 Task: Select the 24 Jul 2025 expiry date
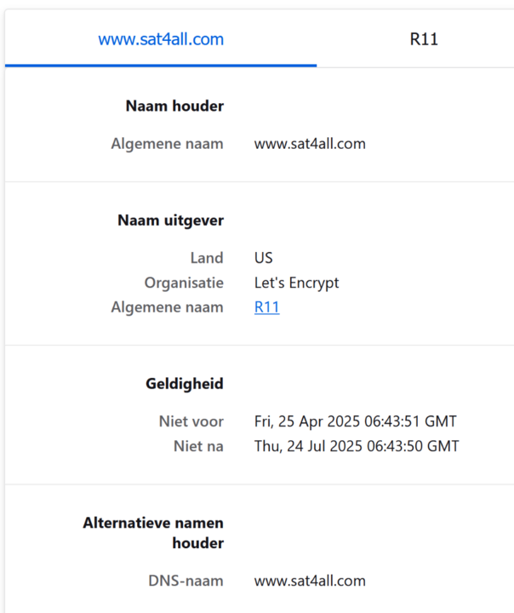[357, 446]
